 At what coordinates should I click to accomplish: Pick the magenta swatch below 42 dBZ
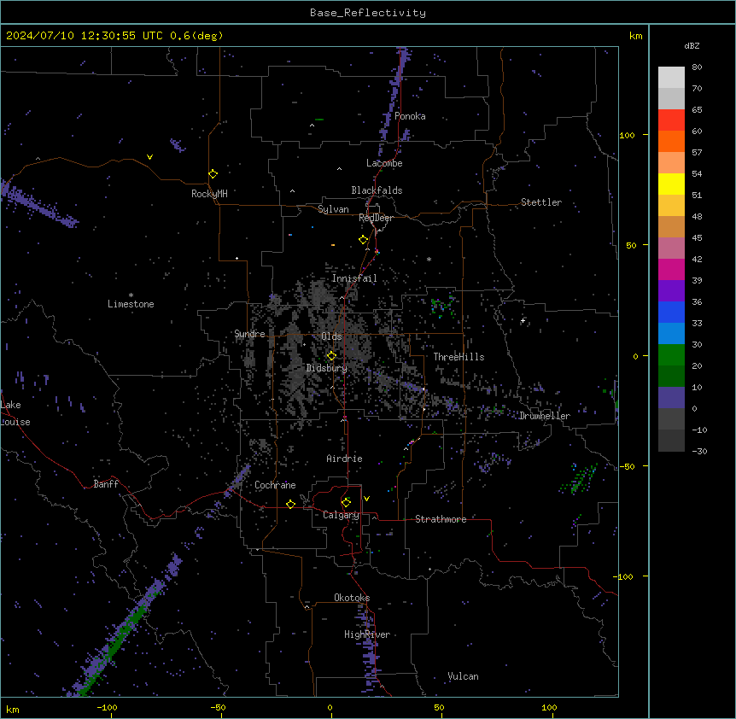tap(671, 269)
